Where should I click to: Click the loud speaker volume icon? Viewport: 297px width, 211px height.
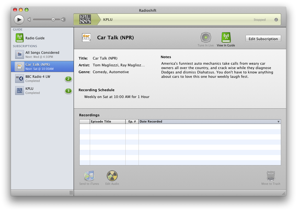click(63, 19)
